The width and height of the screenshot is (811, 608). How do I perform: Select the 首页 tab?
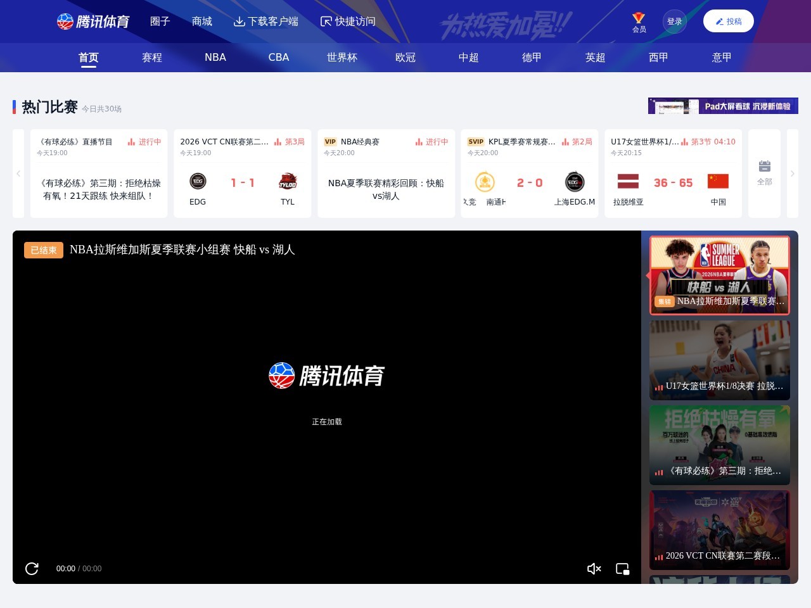point(89,58)
